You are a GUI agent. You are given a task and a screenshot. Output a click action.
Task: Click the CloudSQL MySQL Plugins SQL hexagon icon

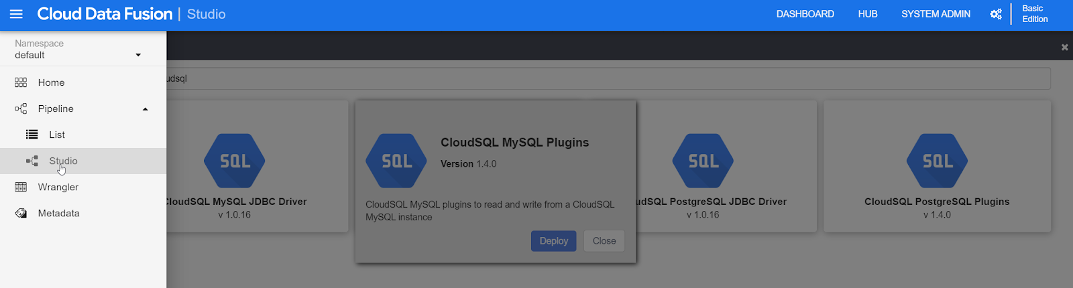pos(396,161)
